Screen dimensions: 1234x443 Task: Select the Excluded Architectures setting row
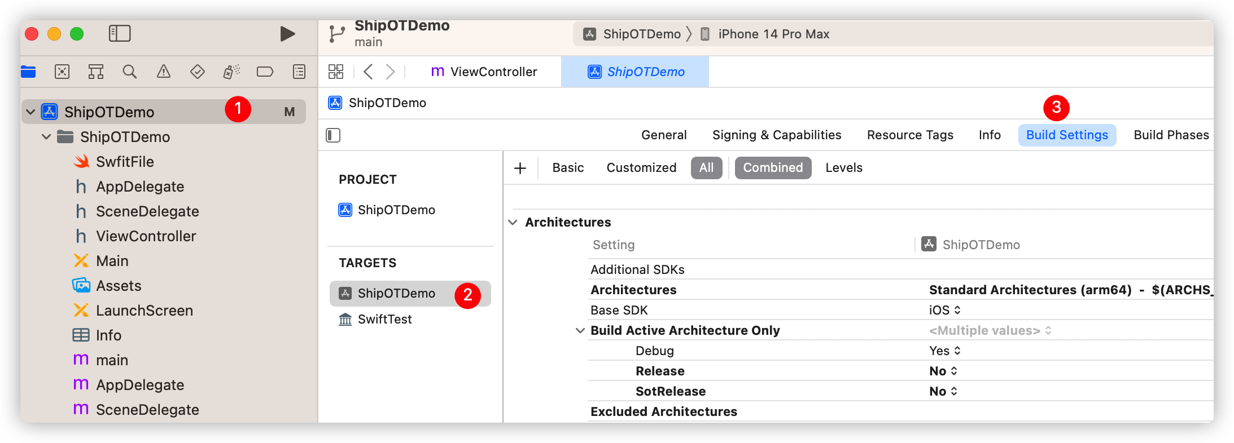coord(901,412)
